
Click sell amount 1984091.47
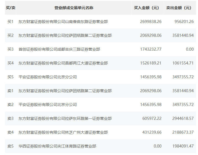pyautogui.click(x=183, y=146)
